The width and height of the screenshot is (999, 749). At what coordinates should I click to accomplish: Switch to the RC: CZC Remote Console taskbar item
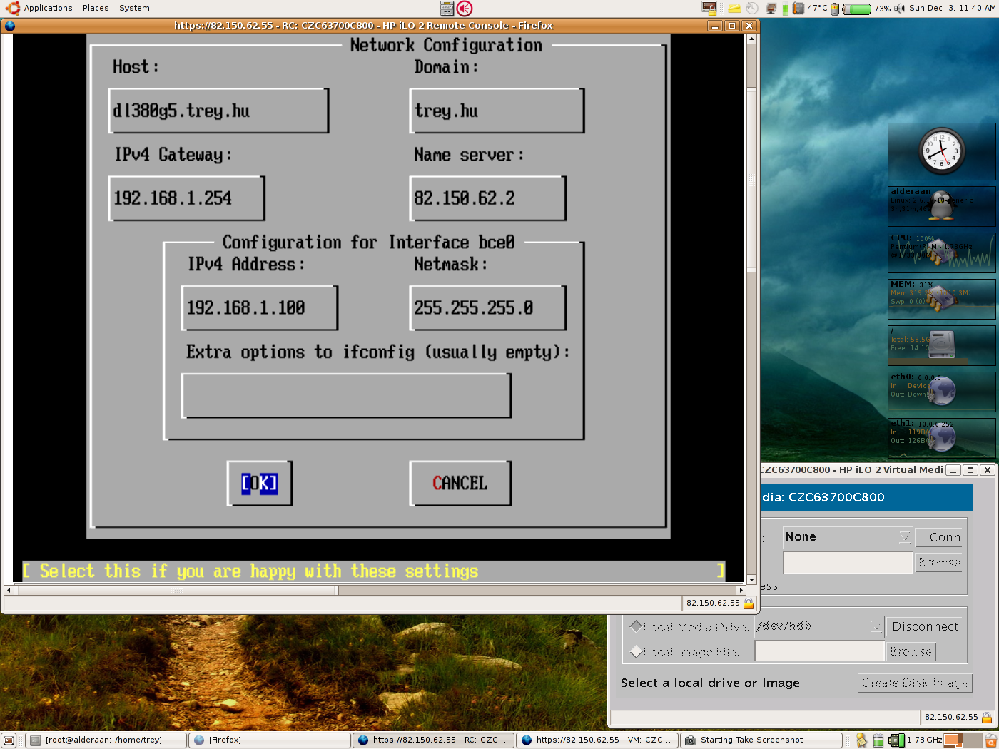pyautogui.click(x=433, y=740)
